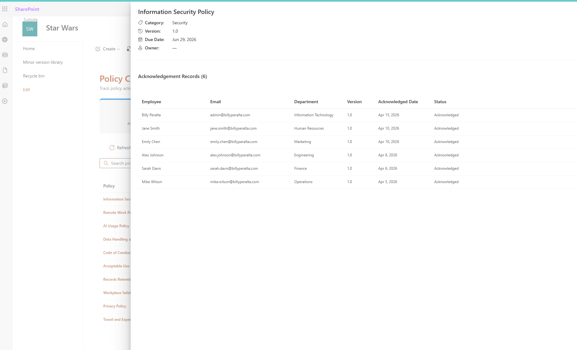Screen dimensions: 577x350
Task: Select the AI Usage Policy entry
Action: pyautogui.click(x=116, y=226)
